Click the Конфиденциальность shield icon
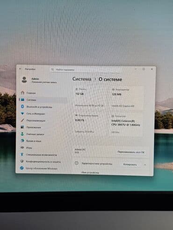The image size is (173, 230). point(22,161)
